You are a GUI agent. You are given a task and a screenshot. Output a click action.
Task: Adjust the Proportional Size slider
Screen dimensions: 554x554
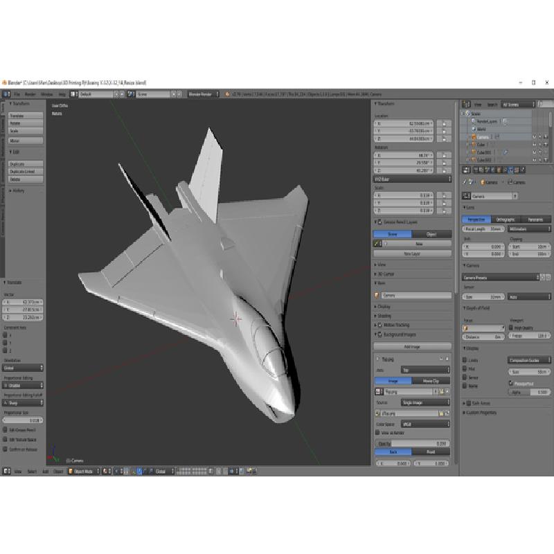(23, 420)
